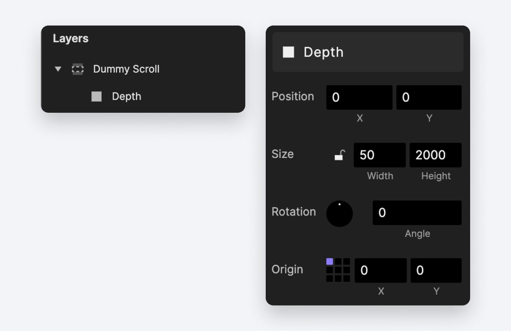Collapse the Dummy Scroll layer group
The image size is (511, 331).
pos(57,69)
